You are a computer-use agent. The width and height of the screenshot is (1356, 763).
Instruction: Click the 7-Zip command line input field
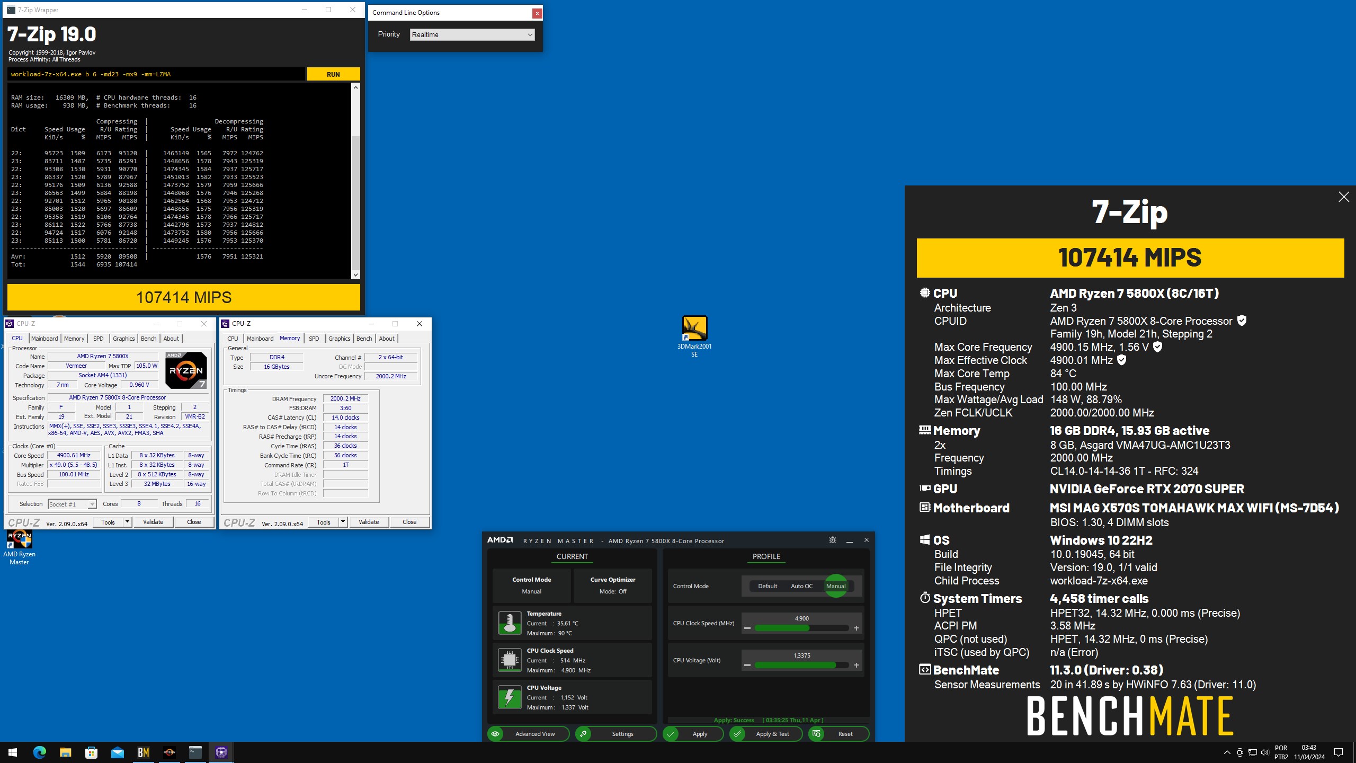(156, 74)
